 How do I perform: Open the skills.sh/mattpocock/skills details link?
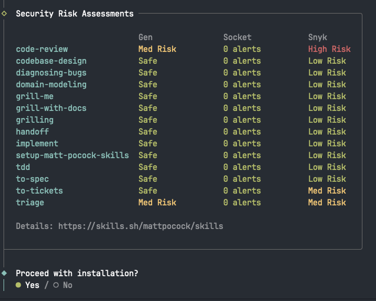tap(141, 226)
